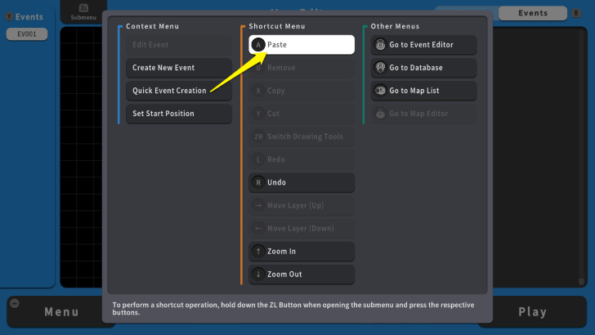Select the Zoom In shortcut
This screenshot has height=335, width=595.
coord(302,252)
